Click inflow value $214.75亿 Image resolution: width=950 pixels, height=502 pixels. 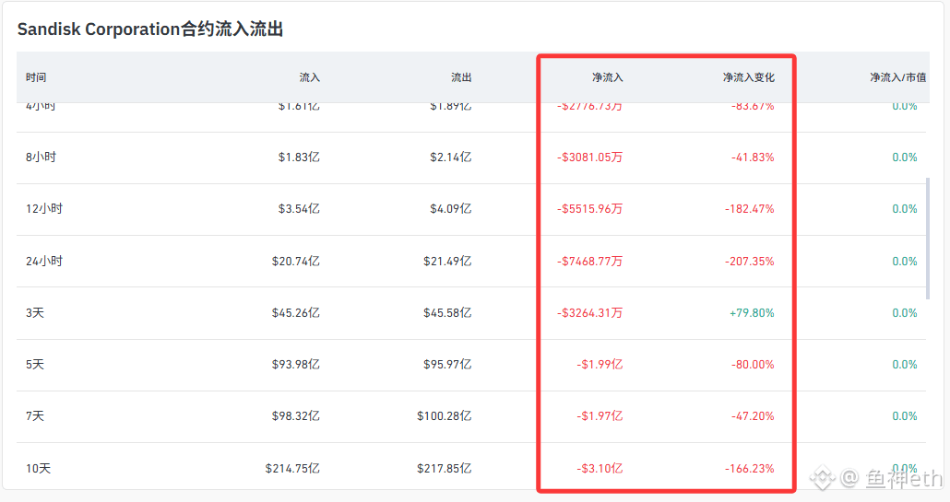(x=292, y=469)
